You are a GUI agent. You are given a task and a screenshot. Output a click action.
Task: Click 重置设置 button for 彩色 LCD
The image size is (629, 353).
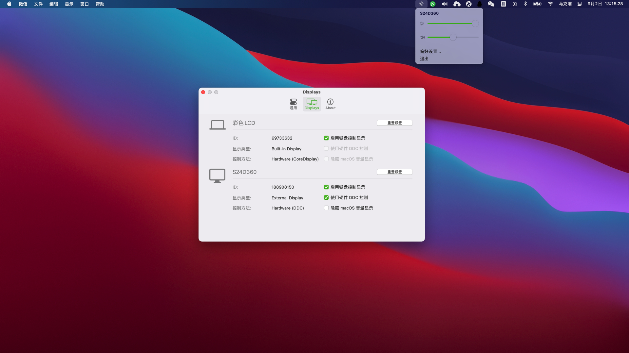tap(394, 123)
